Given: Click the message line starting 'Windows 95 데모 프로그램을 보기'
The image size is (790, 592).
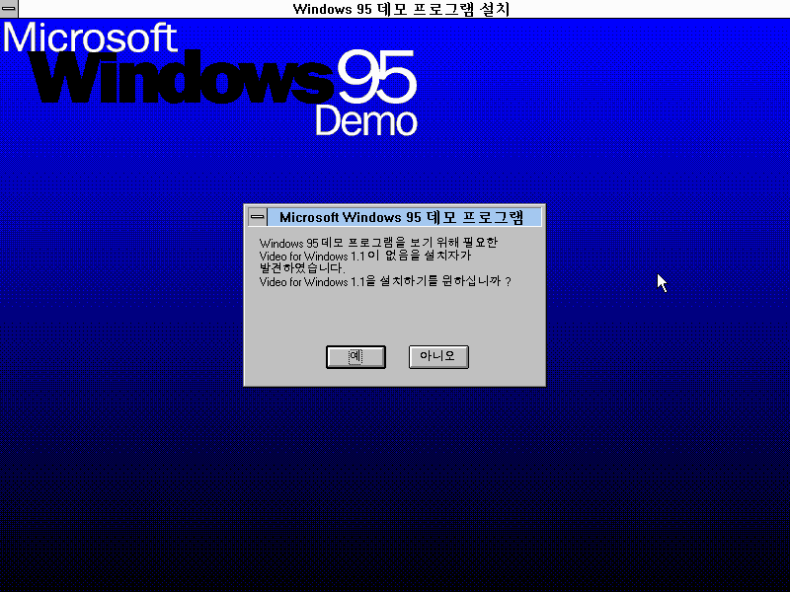Looking at the screenshot, I should coord(378,243).
